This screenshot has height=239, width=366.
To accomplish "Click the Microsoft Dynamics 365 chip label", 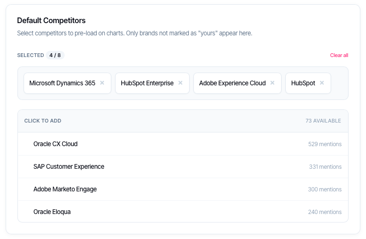I will (62, 83).
